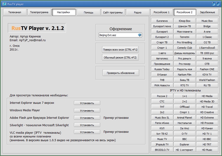
Task: Play the Euronews channel
Action: [x=162, y=21]
